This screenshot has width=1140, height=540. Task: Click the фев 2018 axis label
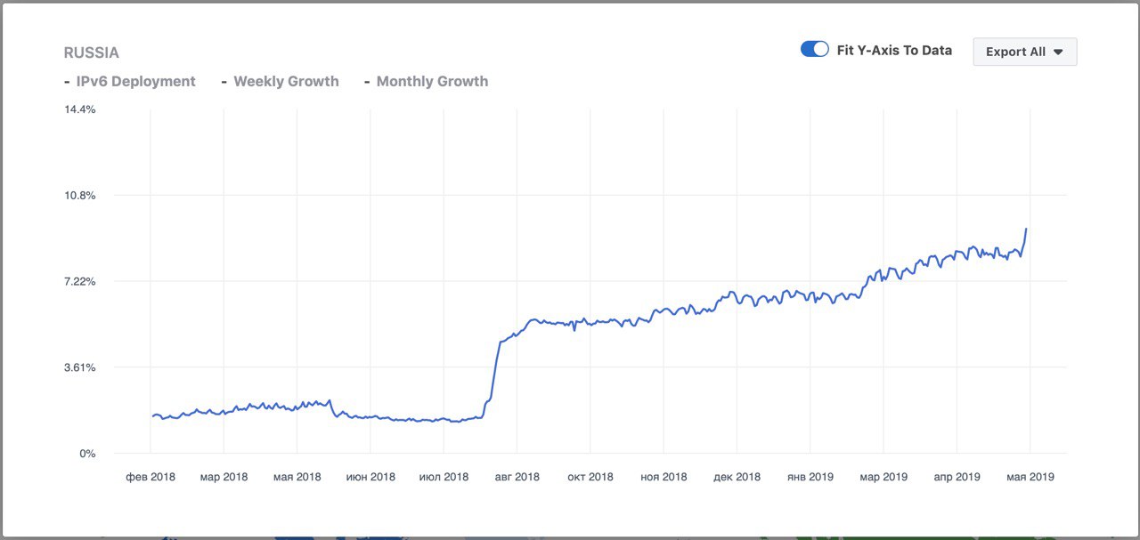(151, 477)
